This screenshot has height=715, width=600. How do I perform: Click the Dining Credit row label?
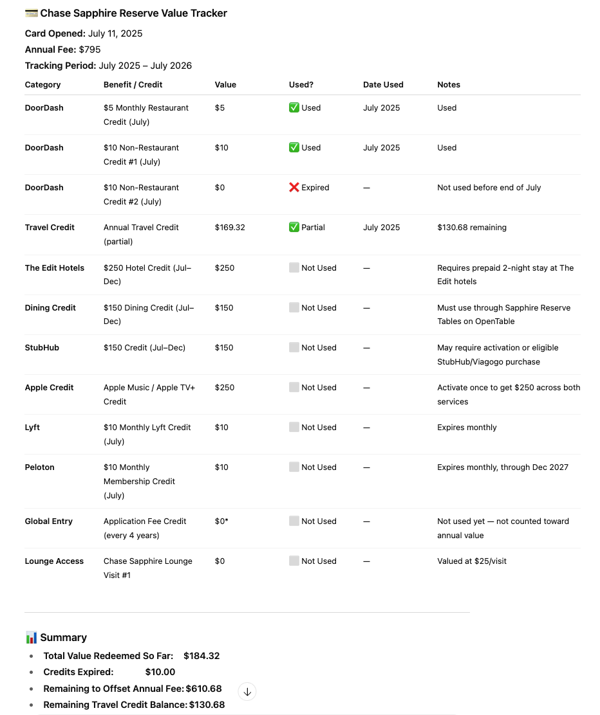(50, 308)
